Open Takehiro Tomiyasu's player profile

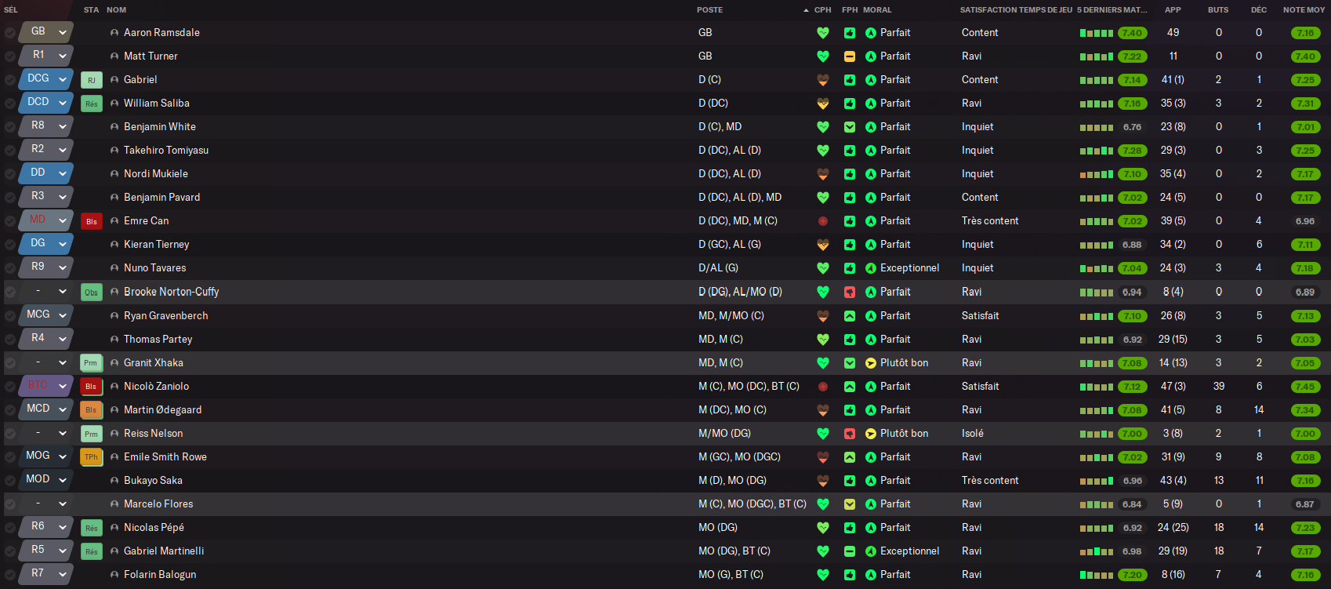click(166, 151)
